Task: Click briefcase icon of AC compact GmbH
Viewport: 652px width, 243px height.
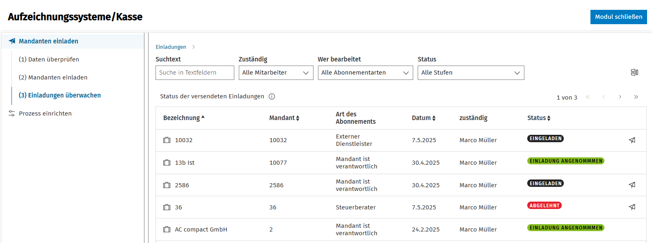Action: click(x=167, y=229)
